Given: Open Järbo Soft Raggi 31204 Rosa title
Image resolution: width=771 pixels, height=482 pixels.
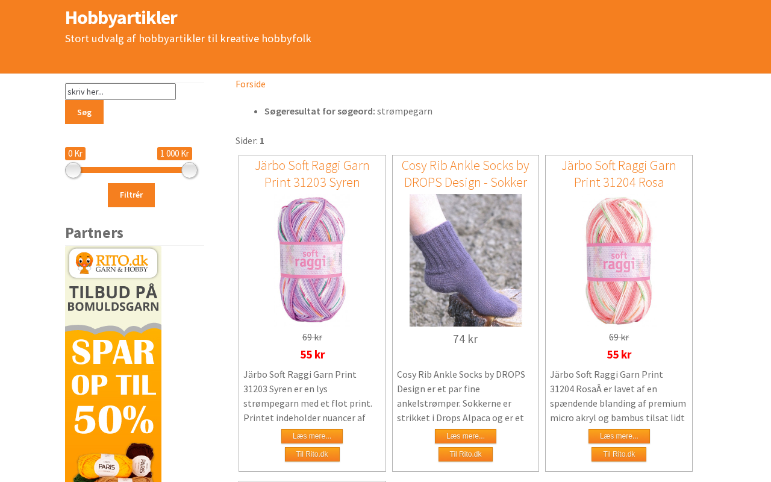Looking at the screenshot, I should [619, 174].
